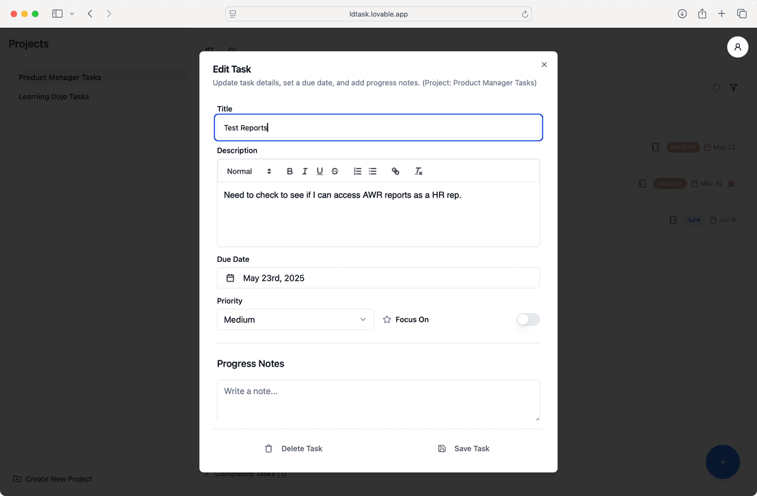Show the Safari sidebar
The image size is (757, 496).
[57, 13]
